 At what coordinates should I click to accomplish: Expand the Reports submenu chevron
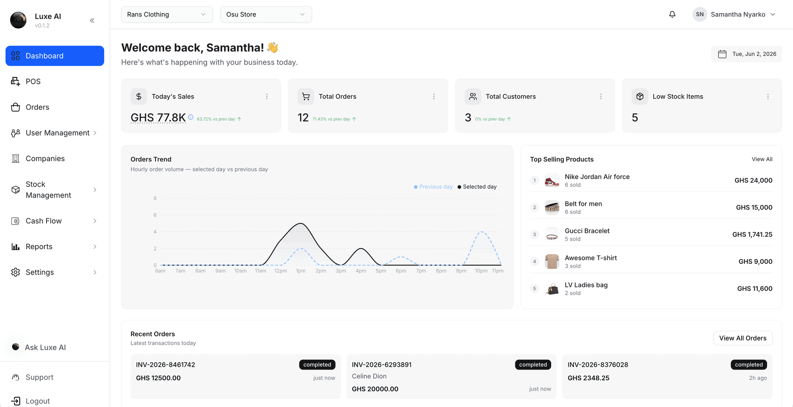coord(95,246)
